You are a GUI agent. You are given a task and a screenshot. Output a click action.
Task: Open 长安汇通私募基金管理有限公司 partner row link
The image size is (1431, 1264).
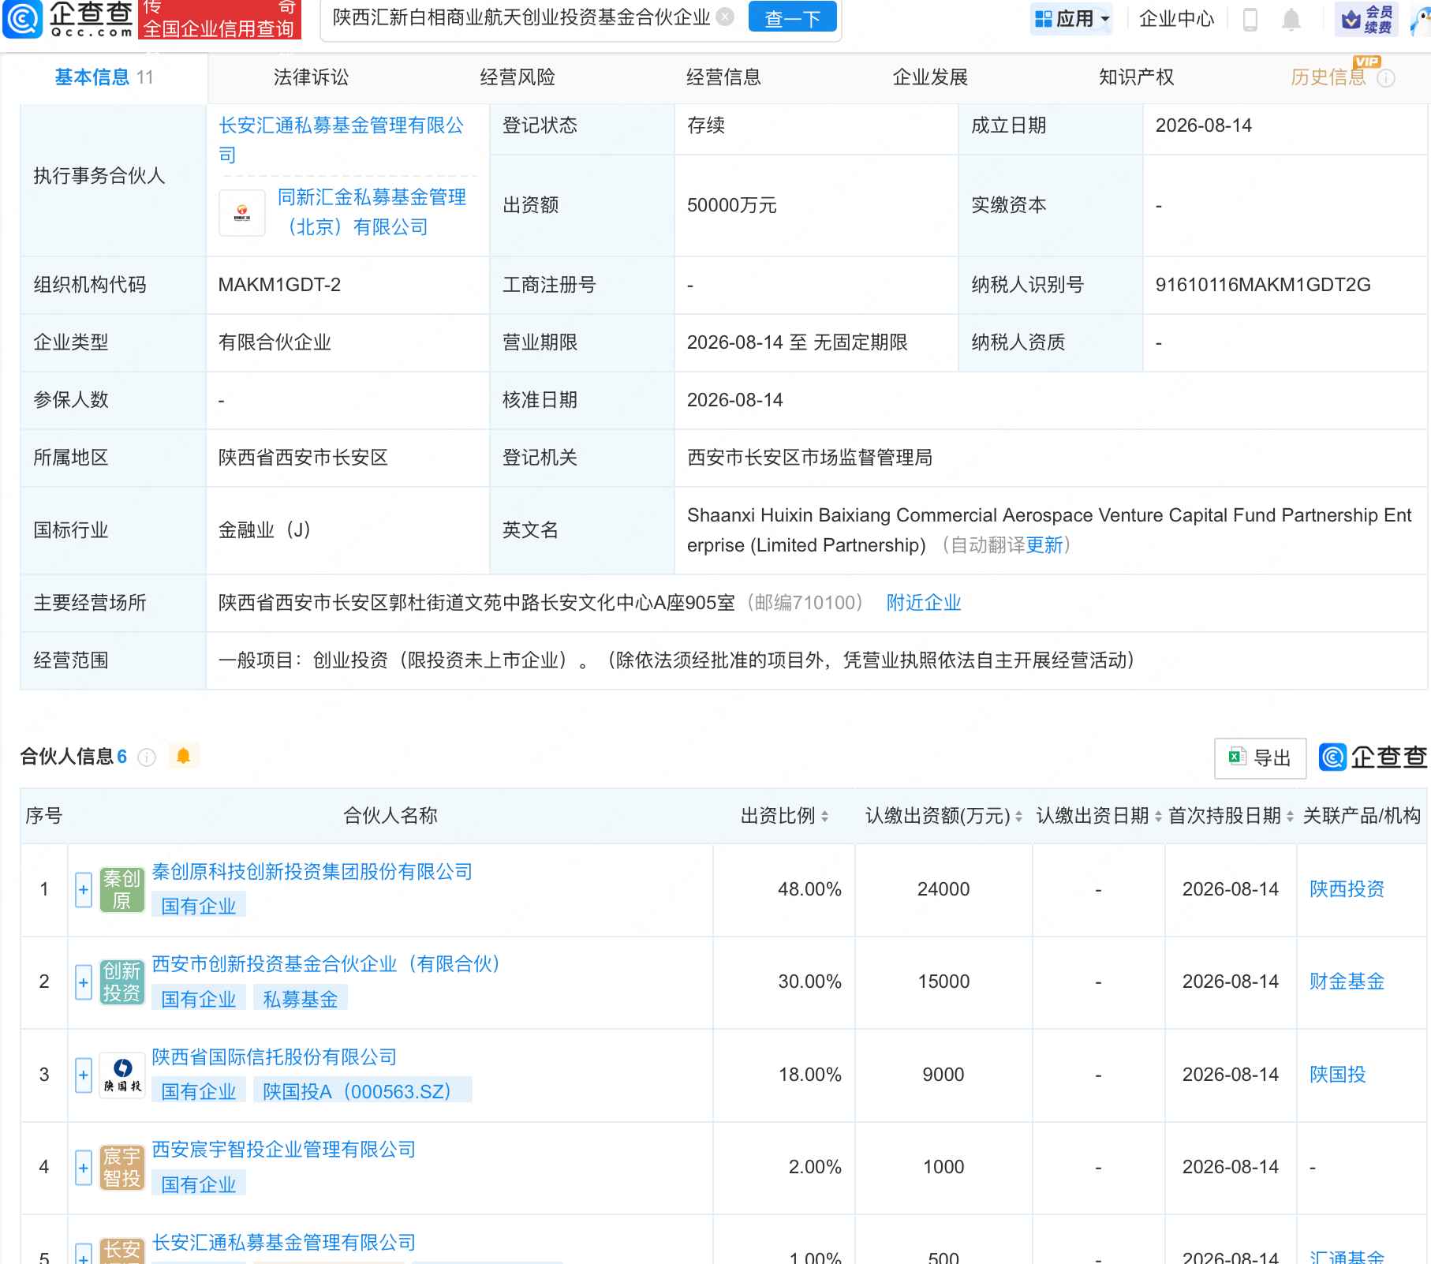click(283, 1243)
